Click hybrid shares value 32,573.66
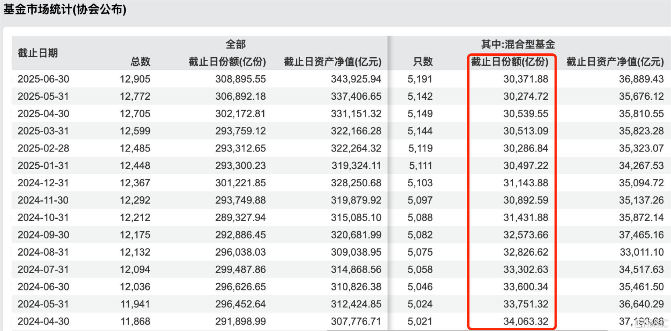Screen dimensions: 671x331 point(526,235)
